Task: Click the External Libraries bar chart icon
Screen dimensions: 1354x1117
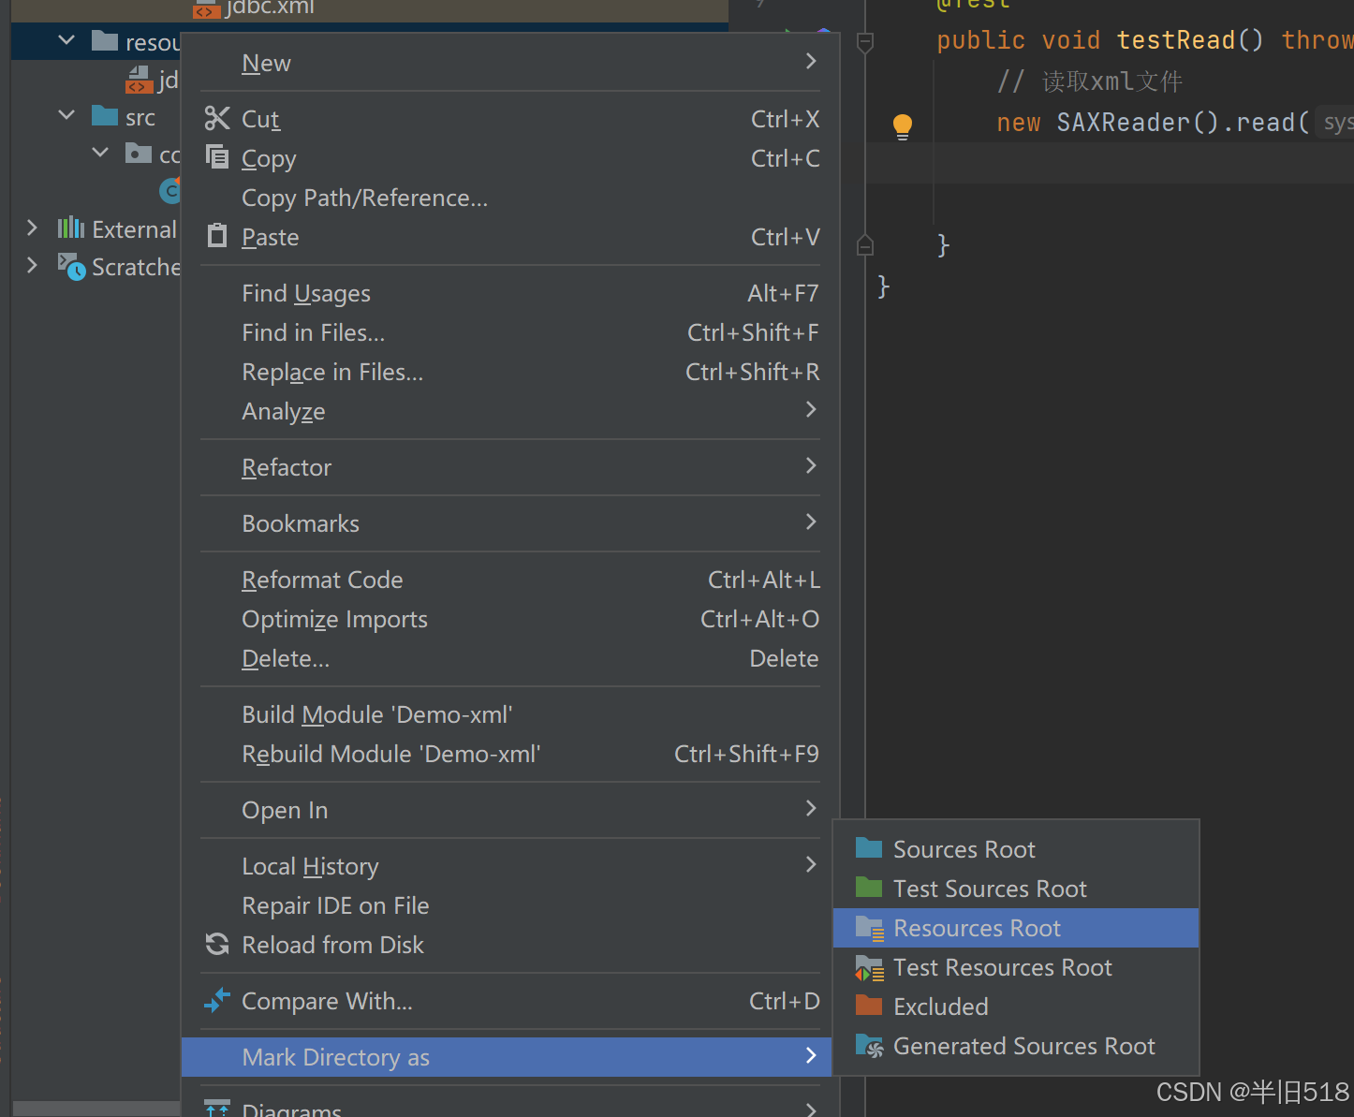Action: [71, 228]
